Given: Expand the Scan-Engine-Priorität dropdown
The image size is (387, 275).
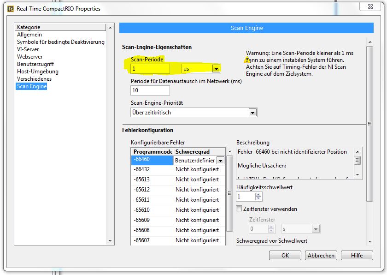Looking at the screenshot, I should pos(252,112).
